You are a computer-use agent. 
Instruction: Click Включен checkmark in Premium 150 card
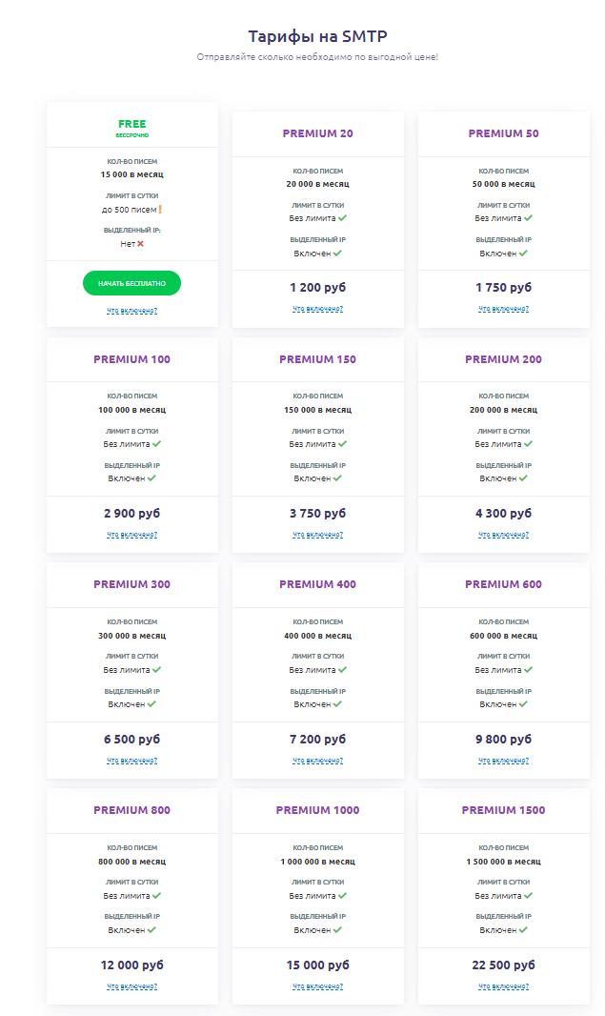click(x=337, y=478)
